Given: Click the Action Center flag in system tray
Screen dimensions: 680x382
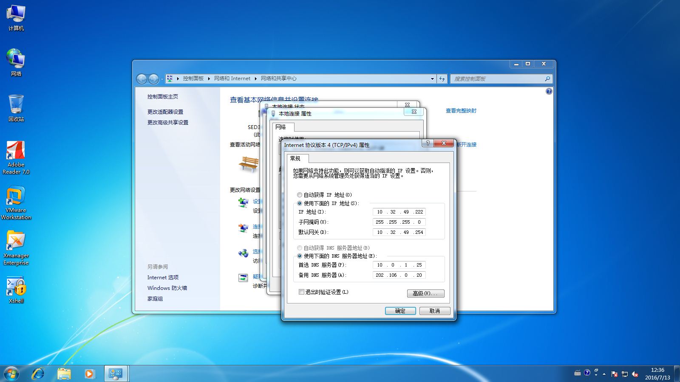Looking at the screenshot, I should [x=614, y=374].
